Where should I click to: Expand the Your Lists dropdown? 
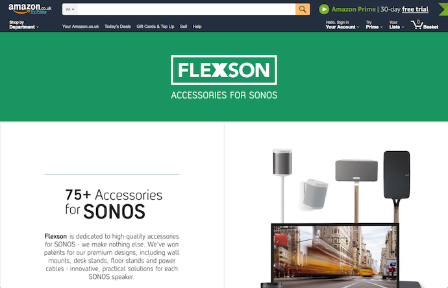point(396,25)
